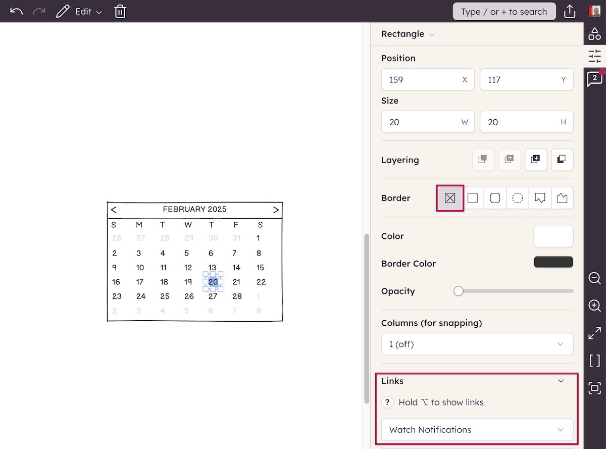Select the dashed circle border style
The height and width of the screenshot is (449, 606).
click(x=517, y=198)
